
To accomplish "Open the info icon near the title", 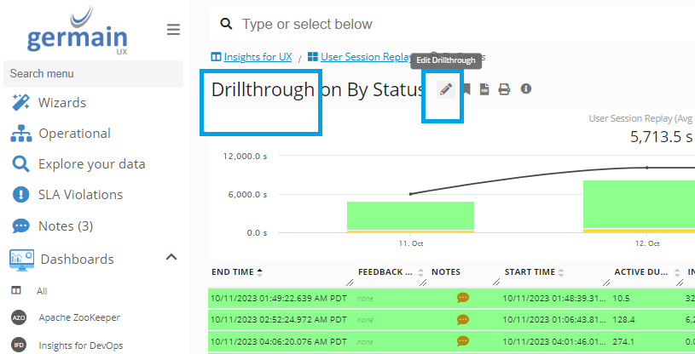I will pyautogui.click(x=525, y=88).
